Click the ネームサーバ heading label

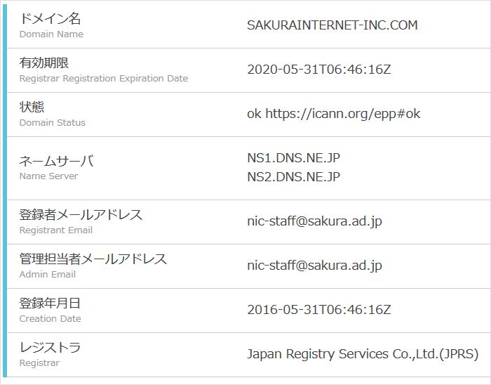(56, 161)
